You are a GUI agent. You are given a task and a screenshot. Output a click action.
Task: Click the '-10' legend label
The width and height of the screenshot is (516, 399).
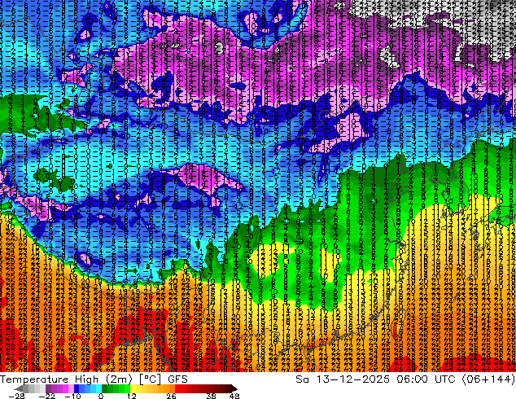[72, 396]
